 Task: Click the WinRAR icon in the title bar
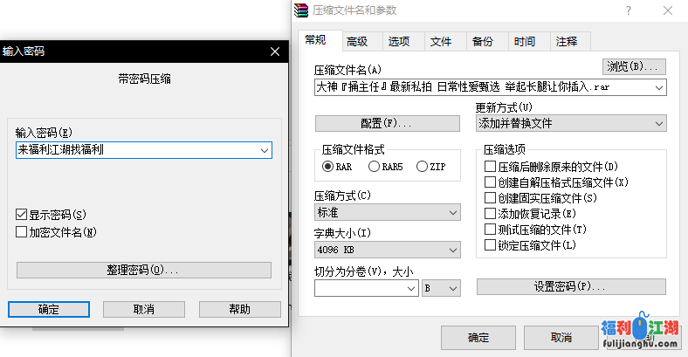[302, 10]
